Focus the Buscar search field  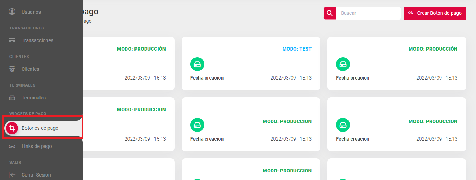coord(368,13)
